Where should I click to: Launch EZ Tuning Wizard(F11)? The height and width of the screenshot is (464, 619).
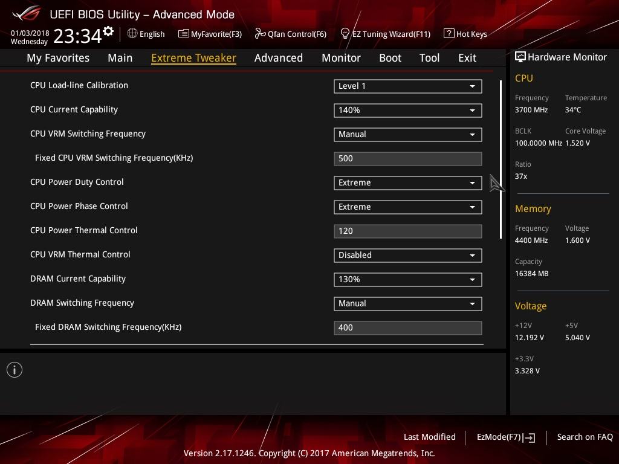coord(385,34)
